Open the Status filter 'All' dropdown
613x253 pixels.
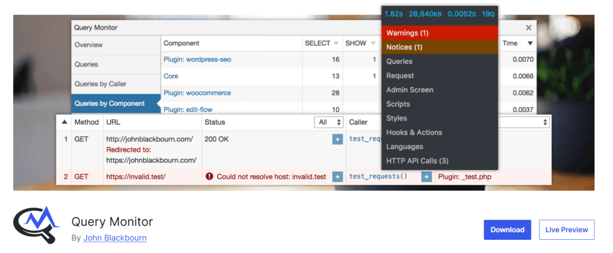tap(329, 122)
